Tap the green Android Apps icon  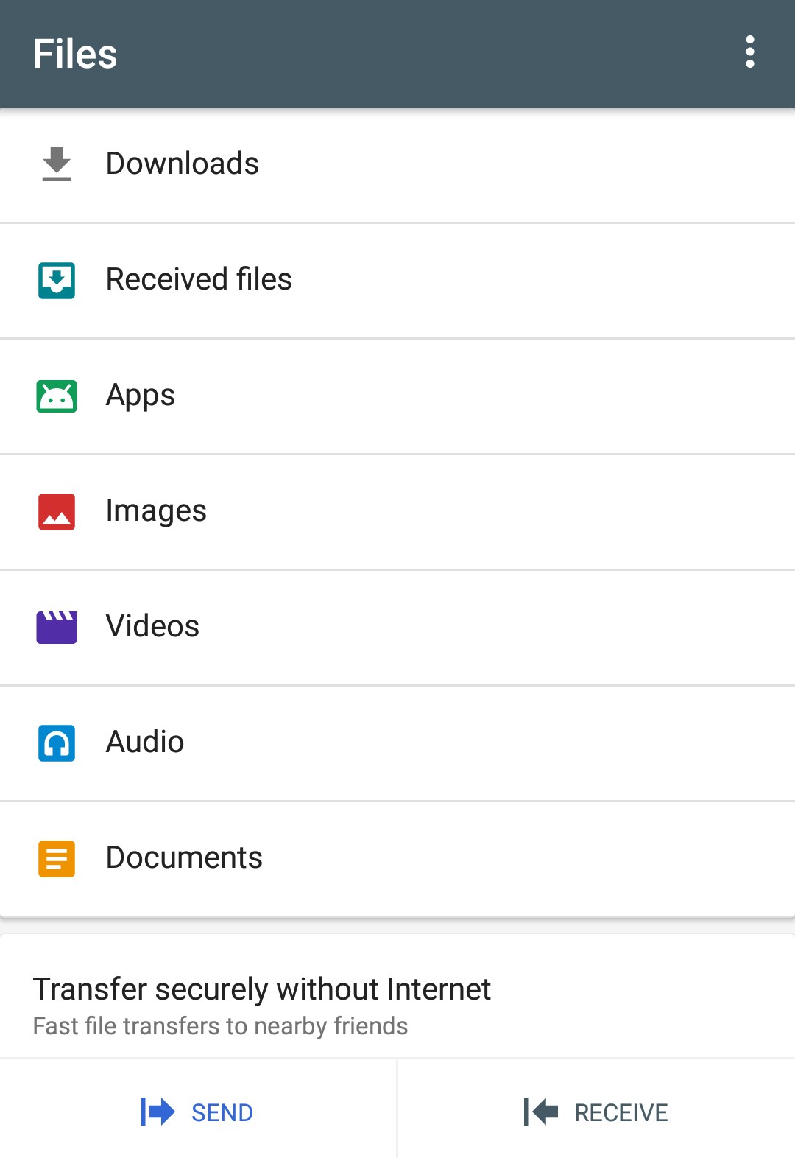[57, 396]
